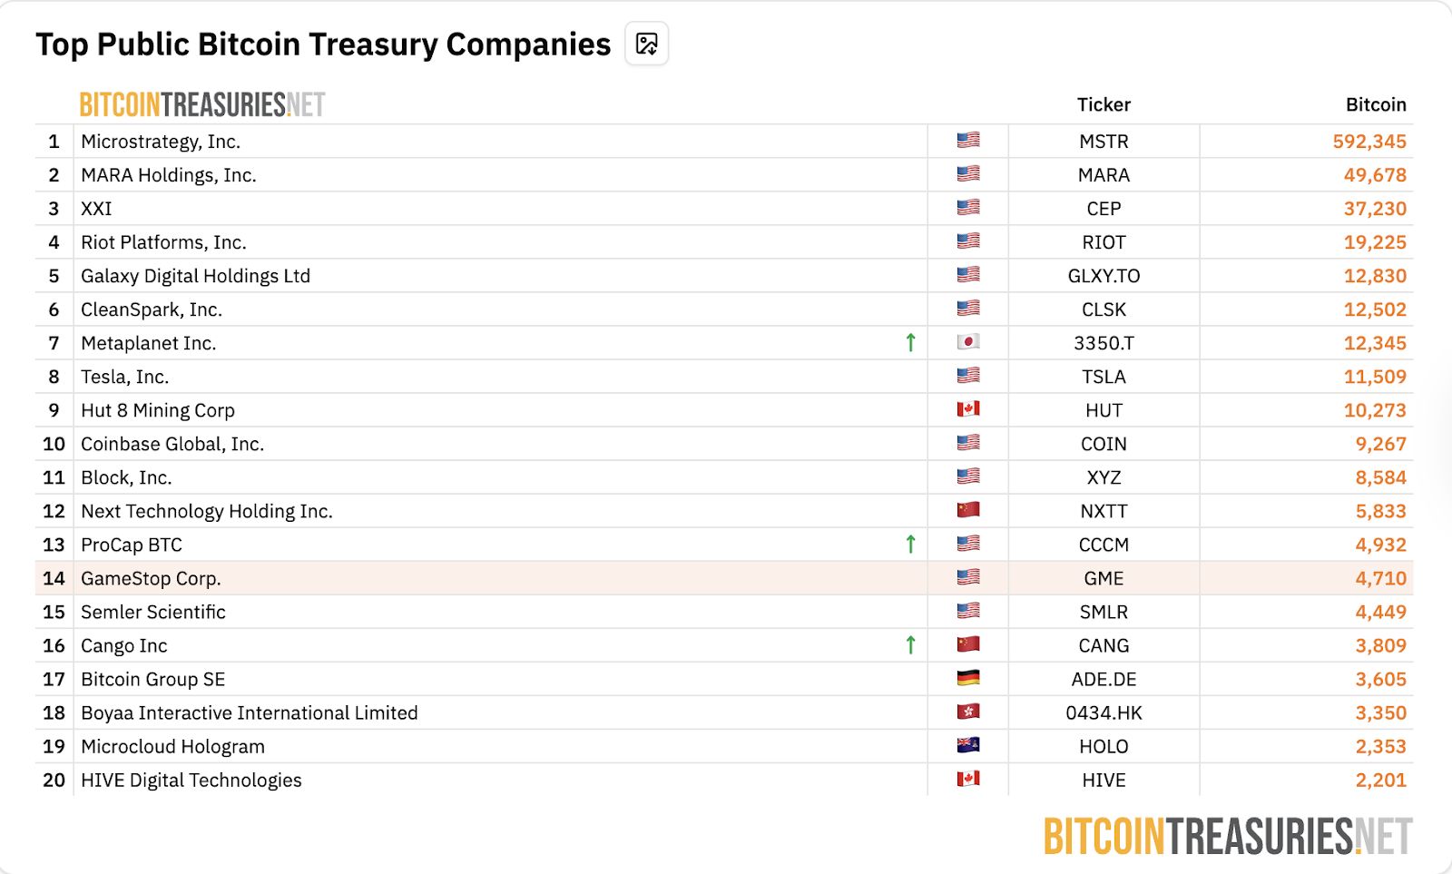Screen dimensions: 1452x874
Task: Click the save-as-image icon beside the title
Action: coord(647,44)
